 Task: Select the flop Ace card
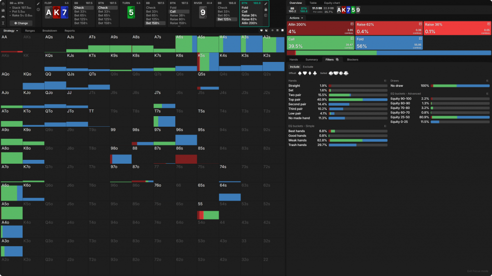click(x=49, y=13)
